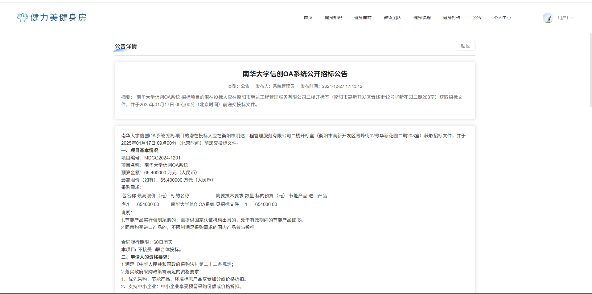Click the 类型：公告 label
This screenshot has width=592, height=294.
[x=238, y=86]
